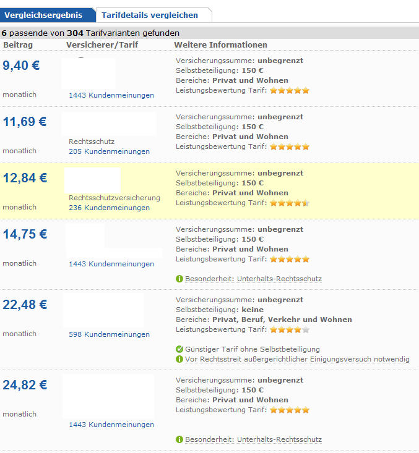
Task: Select the 12,84 € monthly price
Action: 25,178
